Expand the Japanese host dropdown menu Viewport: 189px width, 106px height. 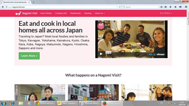(x=166, y=13)
